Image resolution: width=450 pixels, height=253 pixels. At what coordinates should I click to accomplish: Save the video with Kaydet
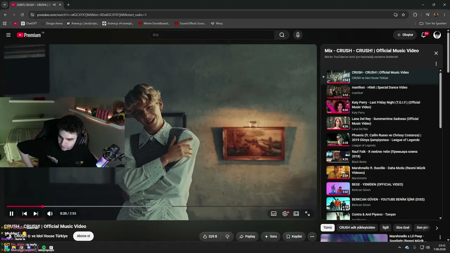[x=294, y=236]
